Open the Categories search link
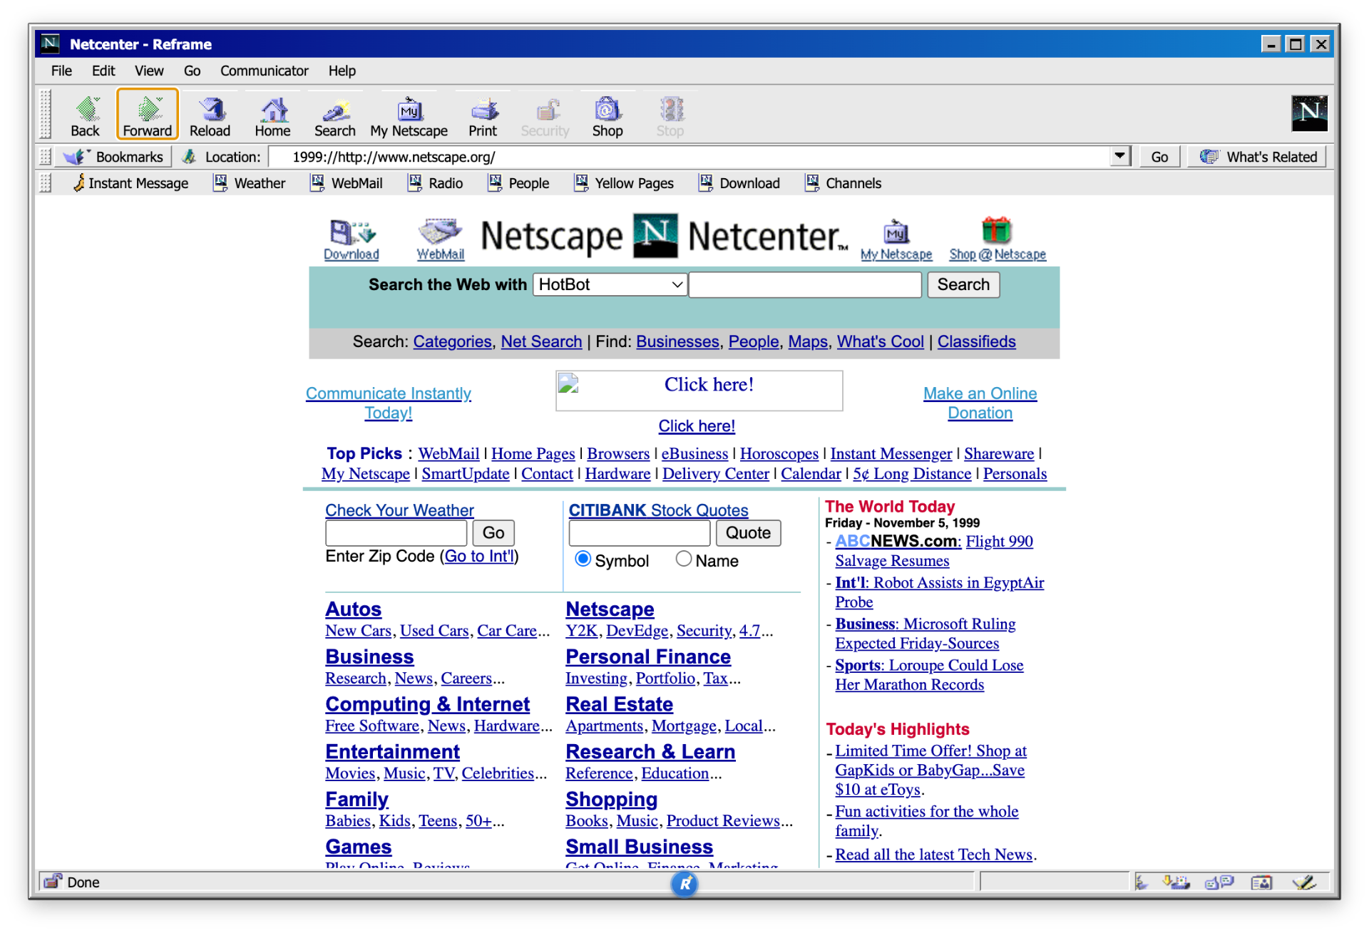 point(452,341)
